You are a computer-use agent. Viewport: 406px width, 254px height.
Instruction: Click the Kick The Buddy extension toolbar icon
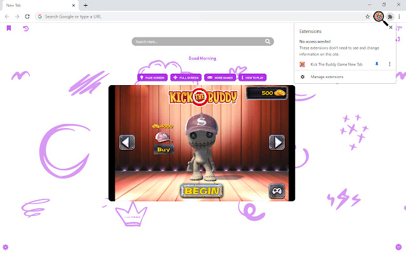click(379, 17)
